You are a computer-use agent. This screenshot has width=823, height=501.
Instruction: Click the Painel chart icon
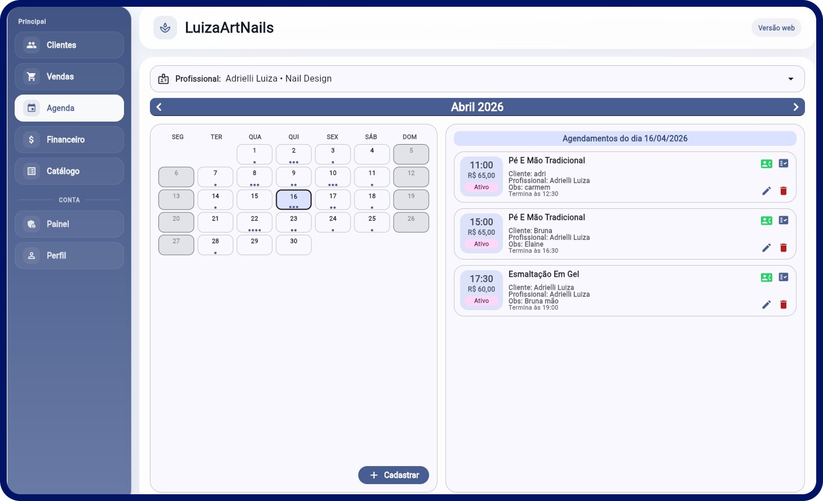click(x=32, y=224)
